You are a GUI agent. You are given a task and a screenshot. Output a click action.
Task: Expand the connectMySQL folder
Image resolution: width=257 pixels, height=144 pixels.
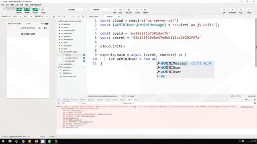(68, 30)
